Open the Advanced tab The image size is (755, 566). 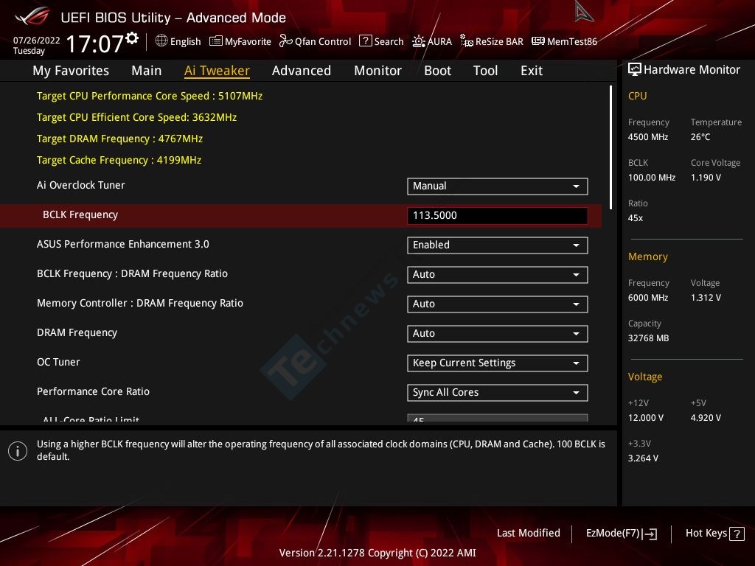[x=302, y=71]
